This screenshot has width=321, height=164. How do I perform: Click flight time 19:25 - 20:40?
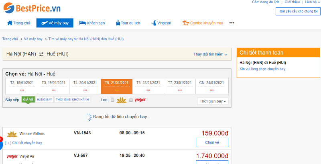(x=132, y=156)
